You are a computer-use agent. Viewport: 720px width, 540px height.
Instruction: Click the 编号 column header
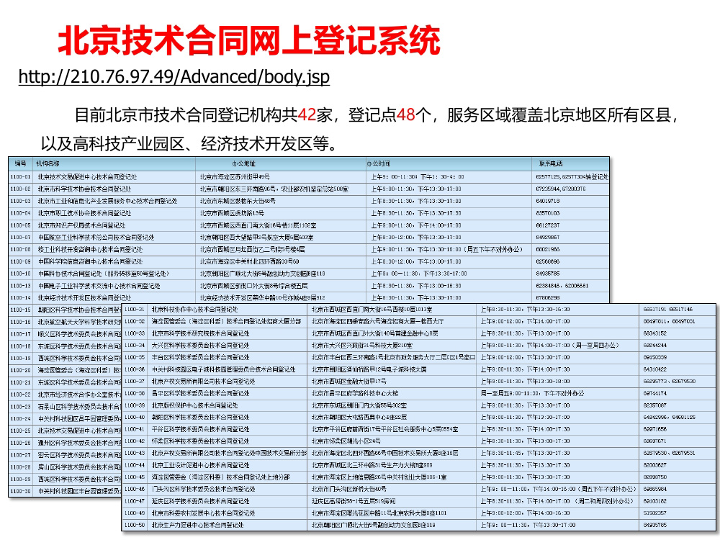click(x=20, y=163)
